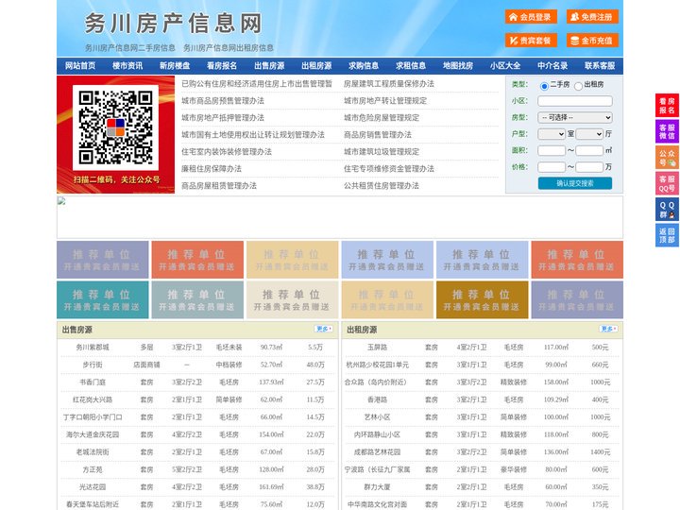Click the 免费注册 free register button
Screen dimensions: 680x510
pos(592,17)
